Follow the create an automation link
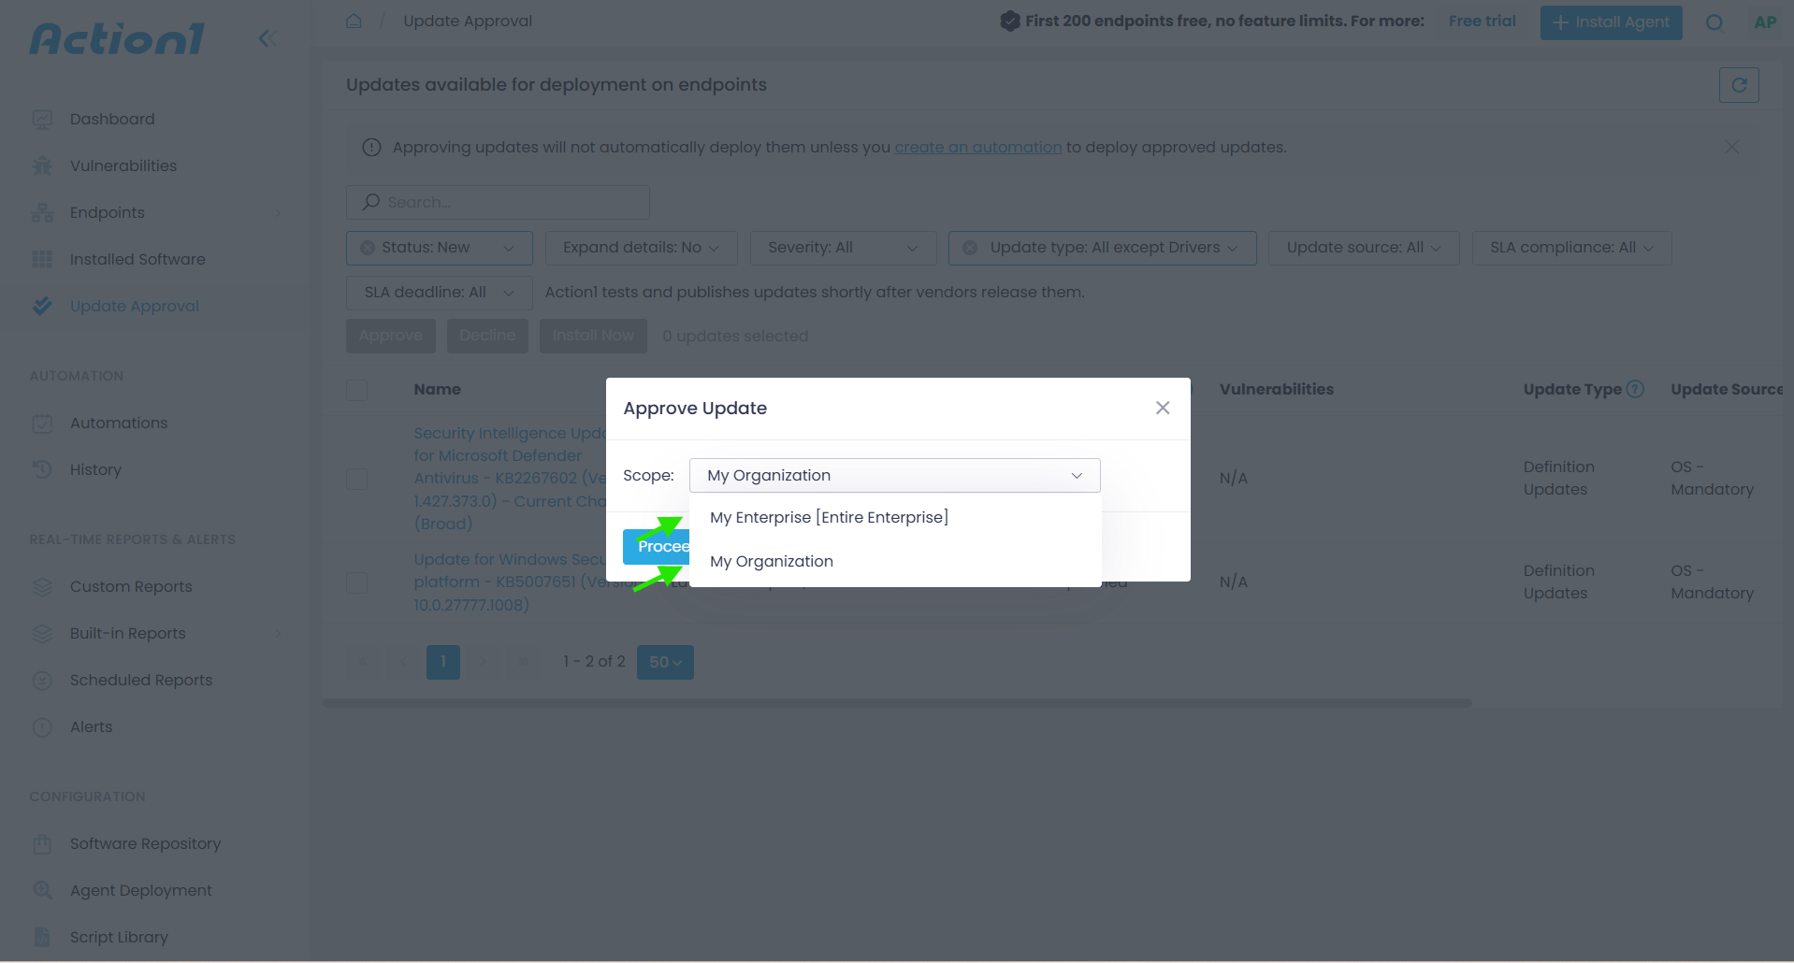The height and width of the screenshot is (963, 1794). point(977,147)
